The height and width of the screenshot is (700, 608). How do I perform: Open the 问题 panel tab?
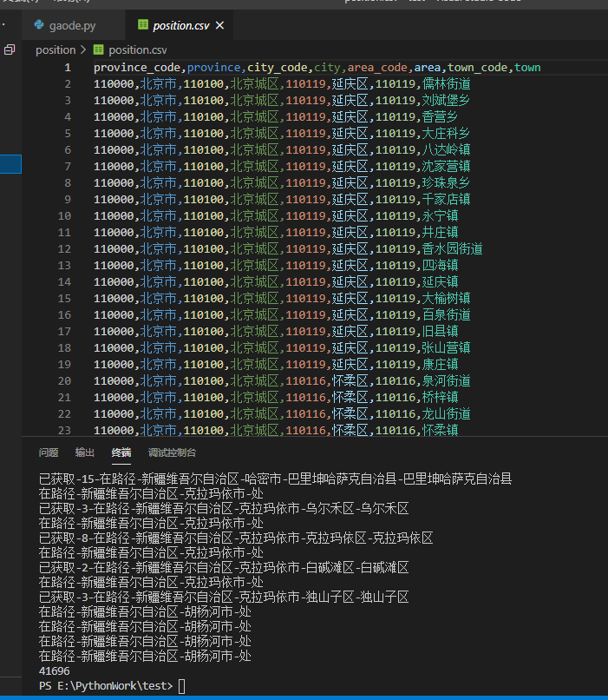tap(49, 452)
